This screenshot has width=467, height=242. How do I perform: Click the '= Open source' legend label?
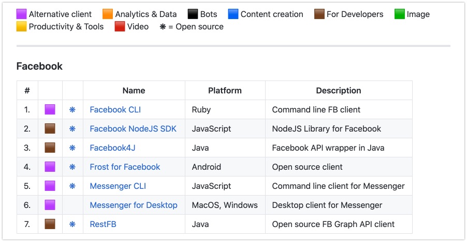pos(196,27)
